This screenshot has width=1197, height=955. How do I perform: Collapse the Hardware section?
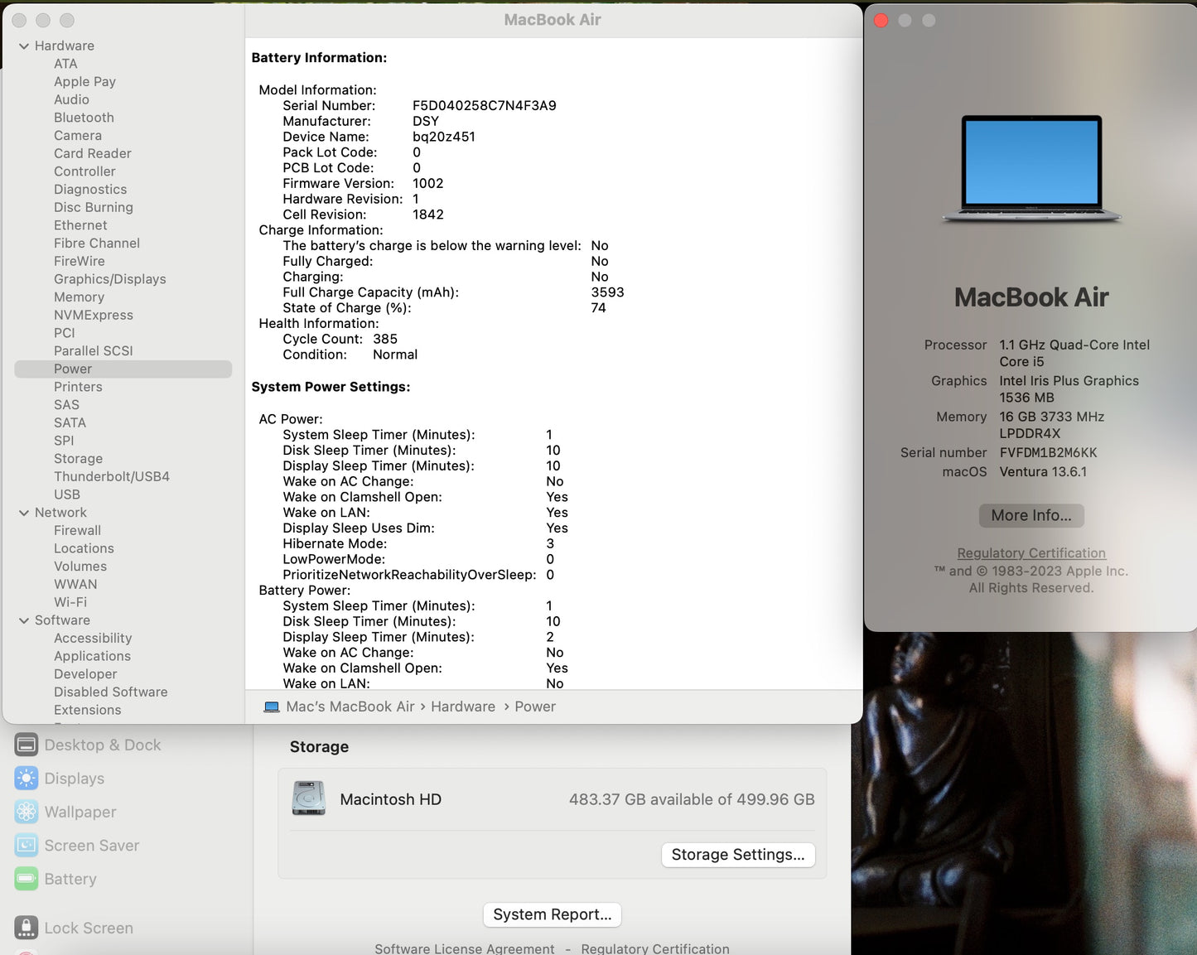[x=24, y=46]
